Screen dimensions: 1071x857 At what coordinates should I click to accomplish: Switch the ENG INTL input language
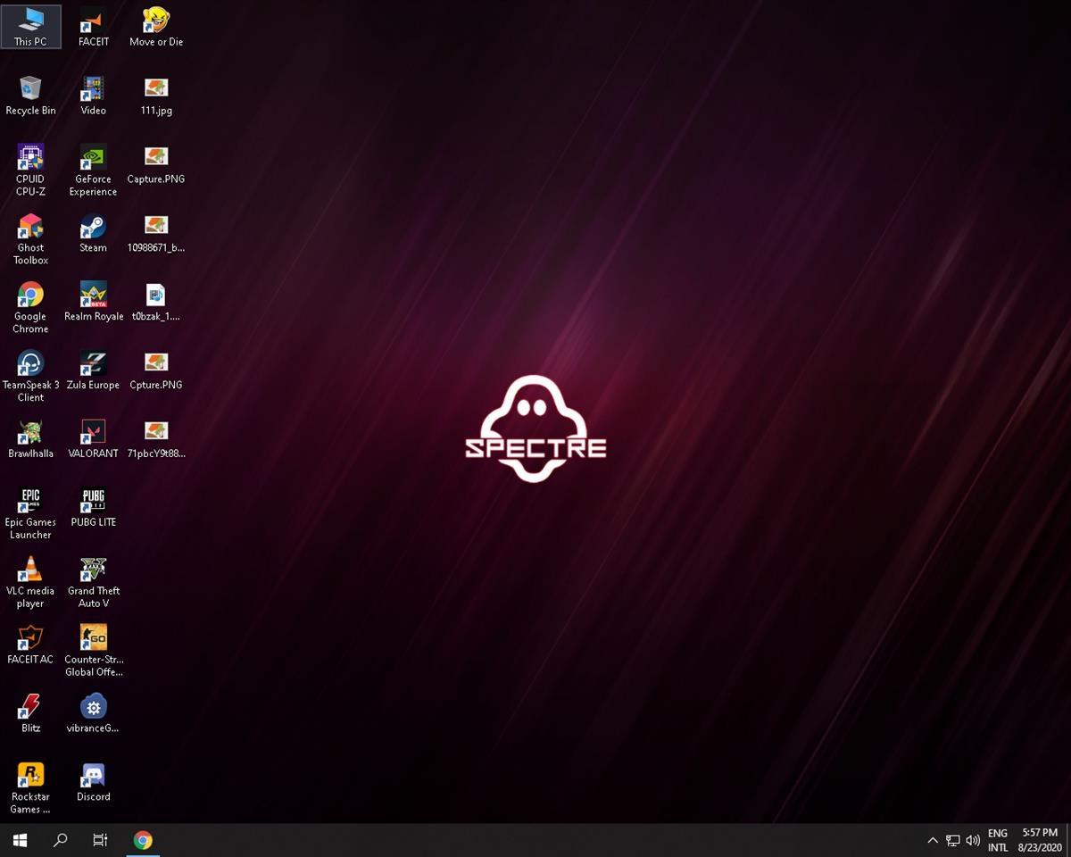point(998,840)
